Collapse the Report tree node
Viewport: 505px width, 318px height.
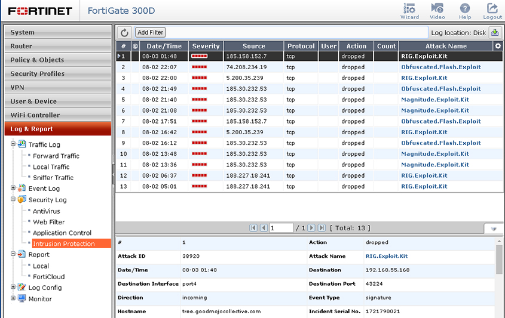point(13,254)
